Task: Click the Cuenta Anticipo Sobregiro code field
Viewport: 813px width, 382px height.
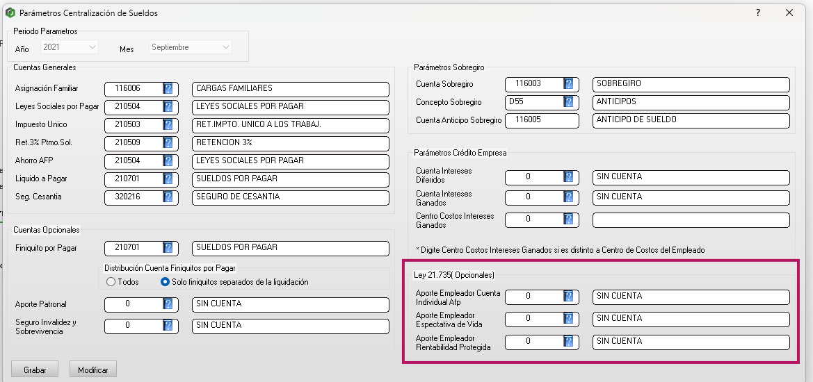Action: pos(541,120)
